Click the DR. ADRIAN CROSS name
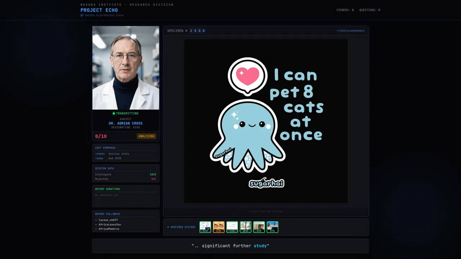Screen dimensions: 461x259 click(x=126, y=123)
